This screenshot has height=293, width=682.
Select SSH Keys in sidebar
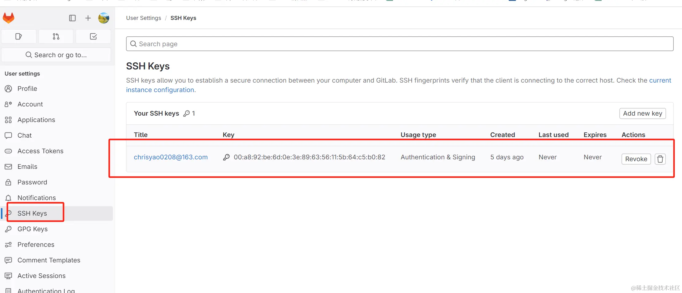(x=57, y=213)
